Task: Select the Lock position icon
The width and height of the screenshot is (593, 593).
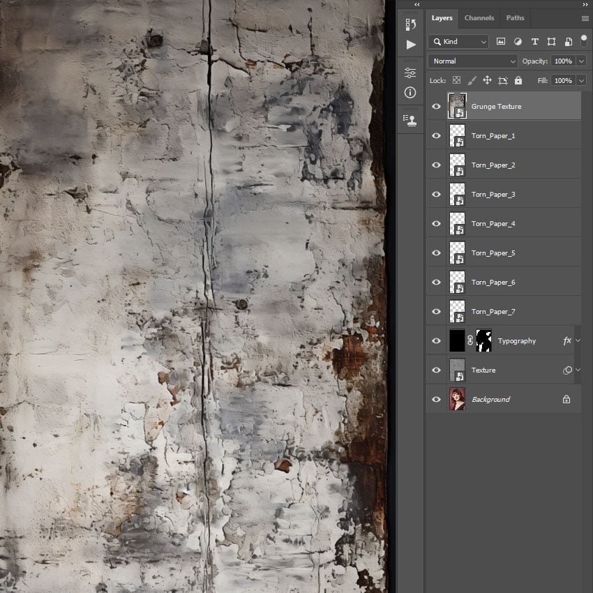Action: (x=487, y=80)
